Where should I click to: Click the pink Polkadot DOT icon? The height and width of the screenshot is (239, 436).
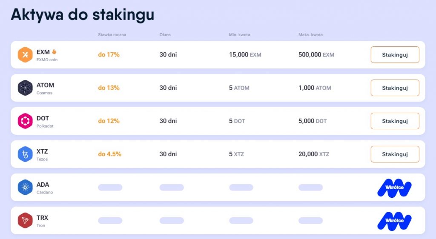point(25,121)
